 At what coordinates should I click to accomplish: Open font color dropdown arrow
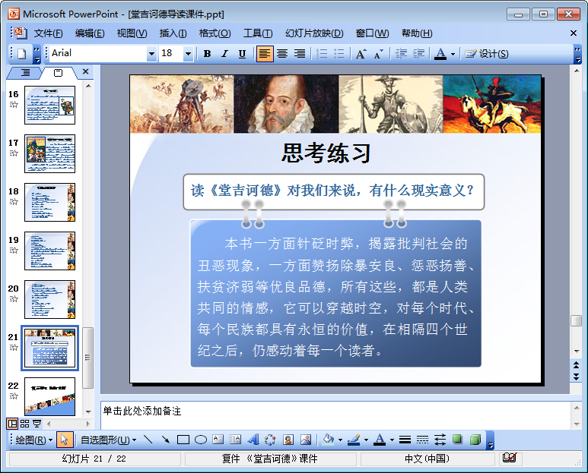coord(453,54)
